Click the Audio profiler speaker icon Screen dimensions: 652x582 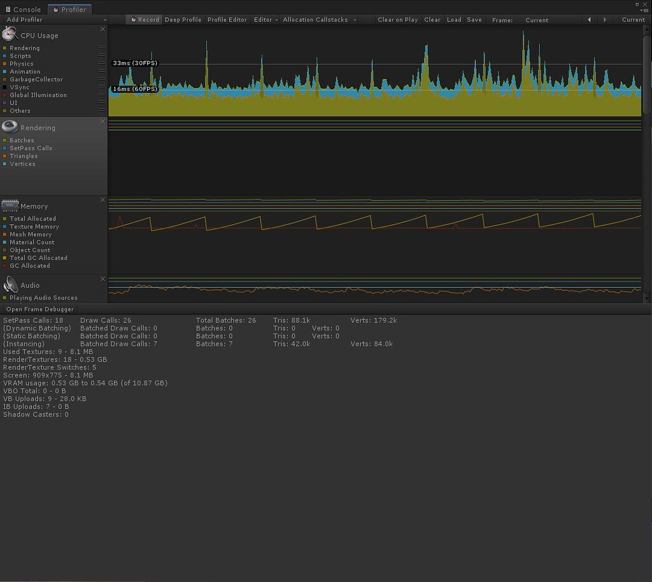[9, 284]
